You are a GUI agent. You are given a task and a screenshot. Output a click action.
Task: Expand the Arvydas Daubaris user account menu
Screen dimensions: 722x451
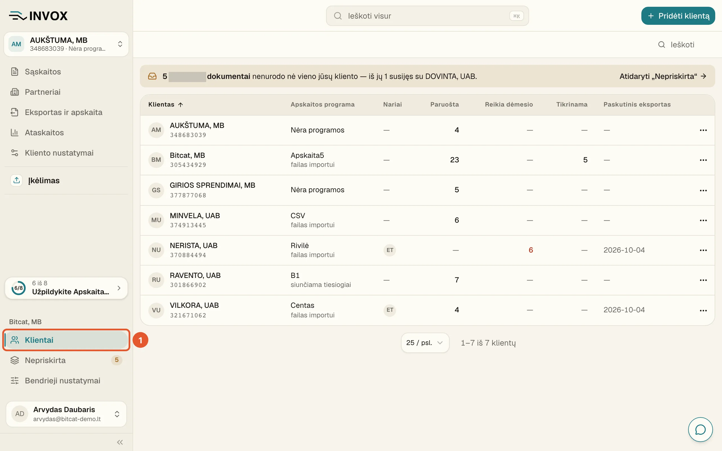(x=66, y=414)
